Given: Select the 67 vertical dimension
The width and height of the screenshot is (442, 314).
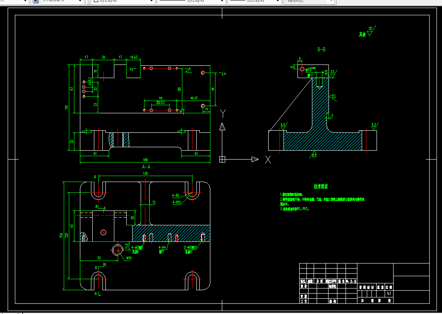Looking at the screenshot, I should (x=72, y=89).
